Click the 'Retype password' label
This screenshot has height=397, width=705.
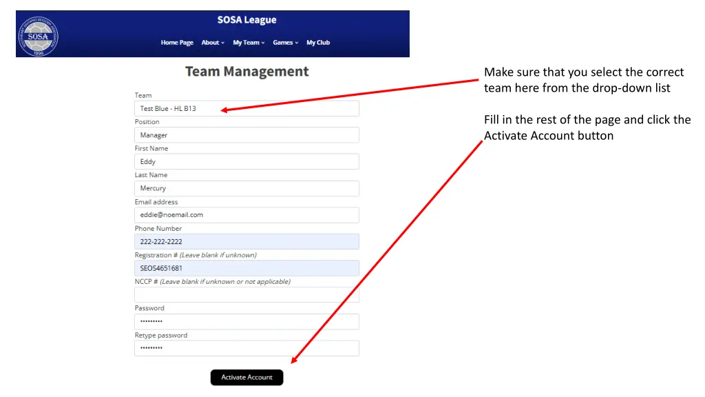[x=161, y=335]
